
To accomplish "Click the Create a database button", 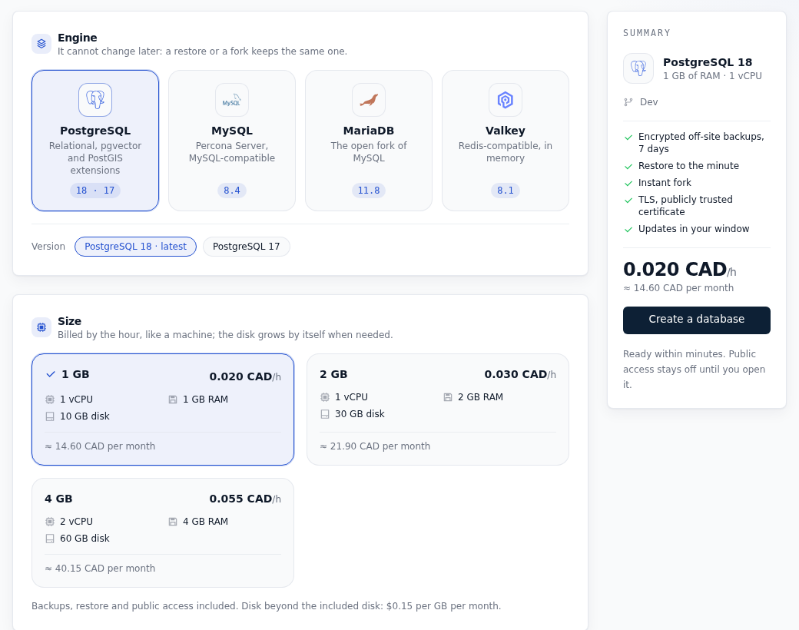I will click(697, 320).
